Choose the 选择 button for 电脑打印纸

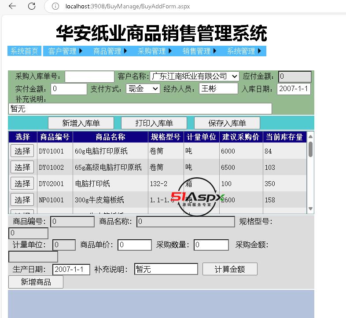[22, 184]
